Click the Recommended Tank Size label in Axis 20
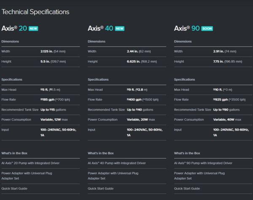 point(20,110)
